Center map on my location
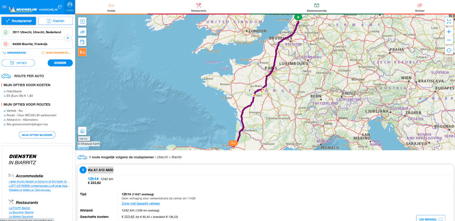 [449, 50]
